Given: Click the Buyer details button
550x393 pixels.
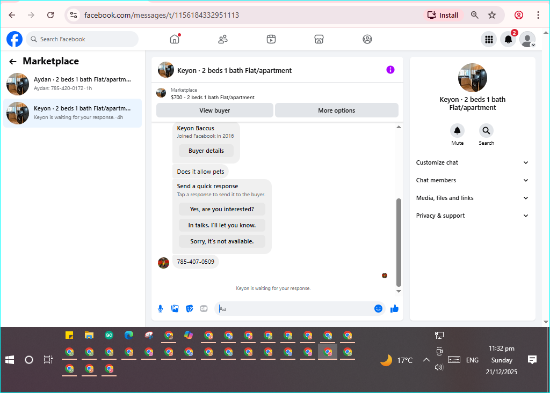Looking at the screenshot, I should (206, 151).
